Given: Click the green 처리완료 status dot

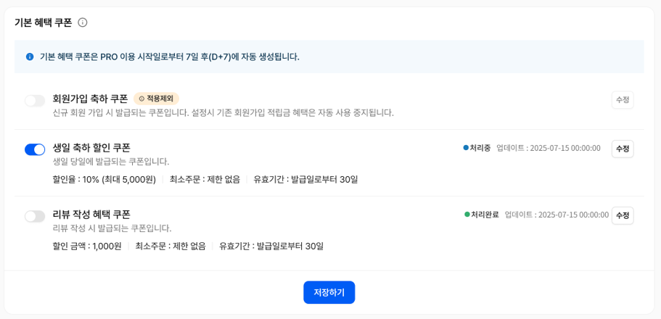Looking at the screenshot, I should 467,215.
